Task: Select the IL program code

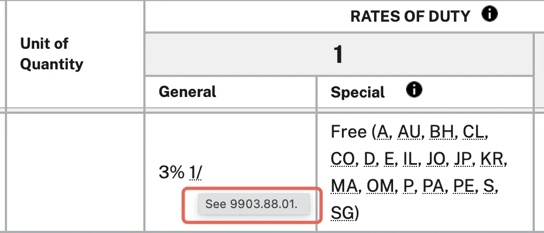Action: 412,159
